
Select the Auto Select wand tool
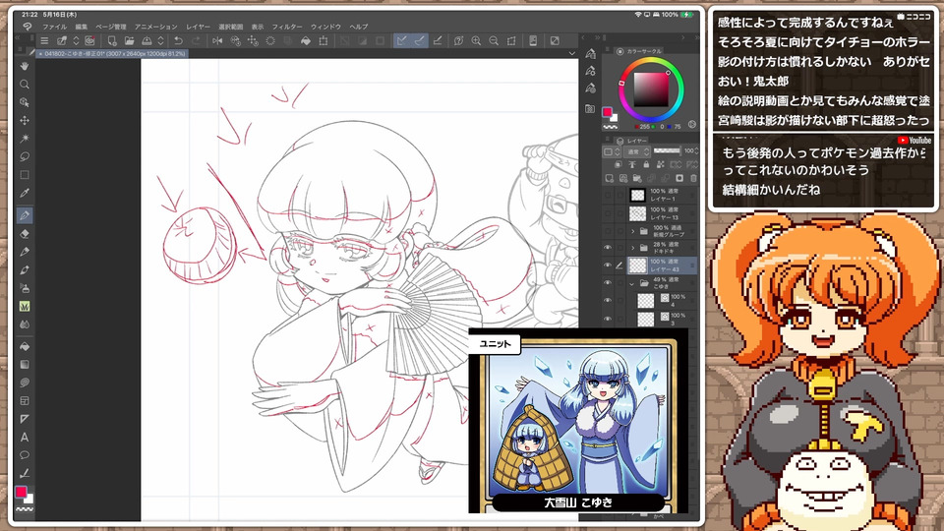point(24,139)
